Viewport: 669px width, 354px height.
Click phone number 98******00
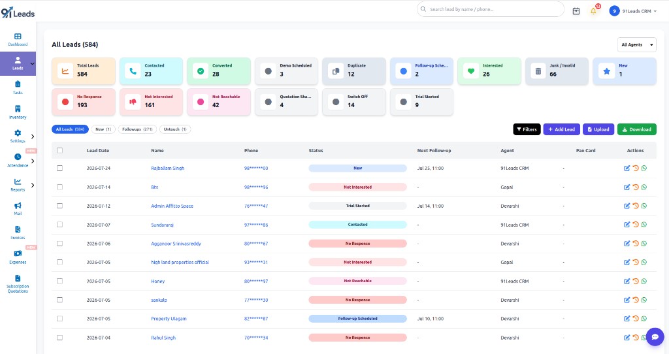click(x=256, y=168)
